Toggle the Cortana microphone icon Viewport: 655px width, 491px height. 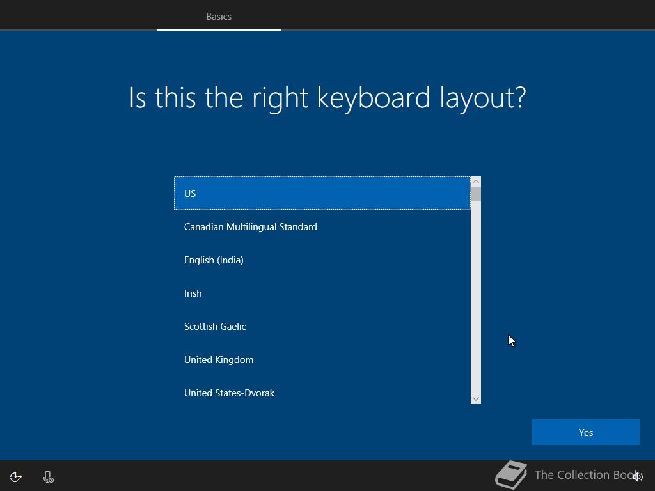pyautogui.click(x=49, y=477)
